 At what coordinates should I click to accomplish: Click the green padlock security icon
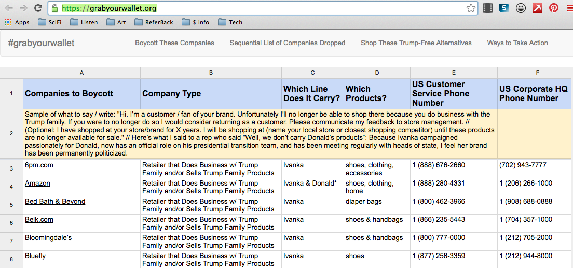[55, 8]
